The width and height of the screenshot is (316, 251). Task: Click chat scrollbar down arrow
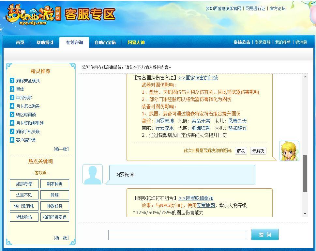305,214
